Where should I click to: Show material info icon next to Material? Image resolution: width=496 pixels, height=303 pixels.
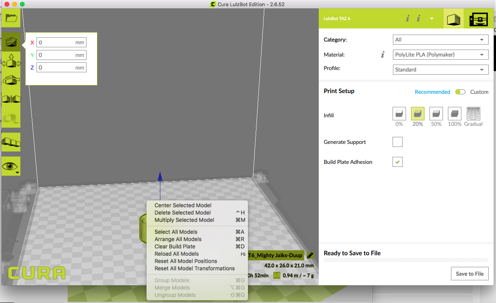pos(383,55)
